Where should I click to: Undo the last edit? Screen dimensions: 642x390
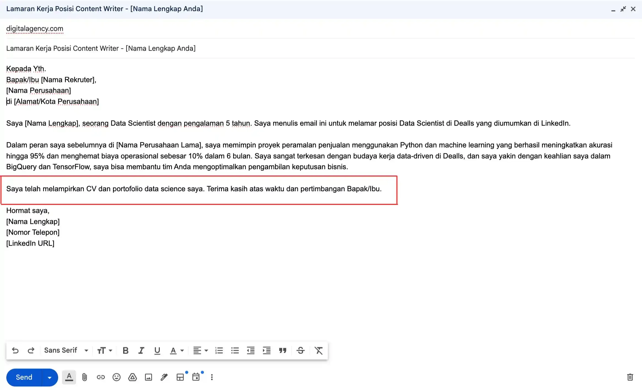[15, 350]
